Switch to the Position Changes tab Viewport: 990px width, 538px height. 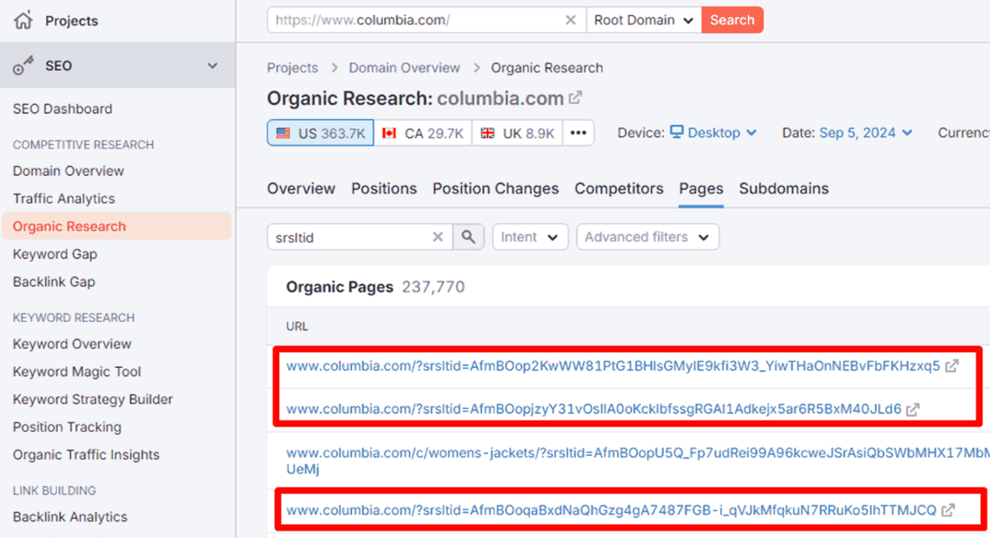495,189
